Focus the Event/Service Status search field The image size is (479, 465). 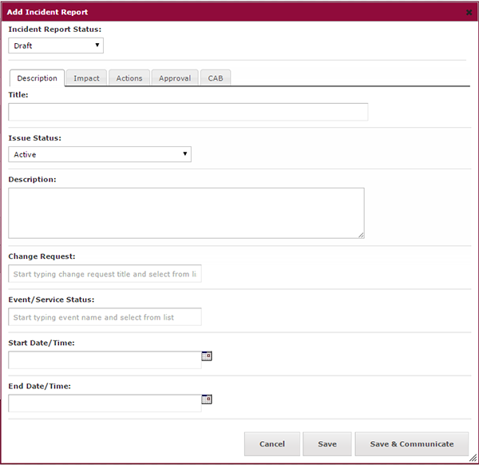[x=105, y=317]
